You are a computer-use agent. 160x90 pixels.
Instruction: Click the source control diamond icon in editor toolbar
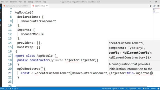click(150, 6)
